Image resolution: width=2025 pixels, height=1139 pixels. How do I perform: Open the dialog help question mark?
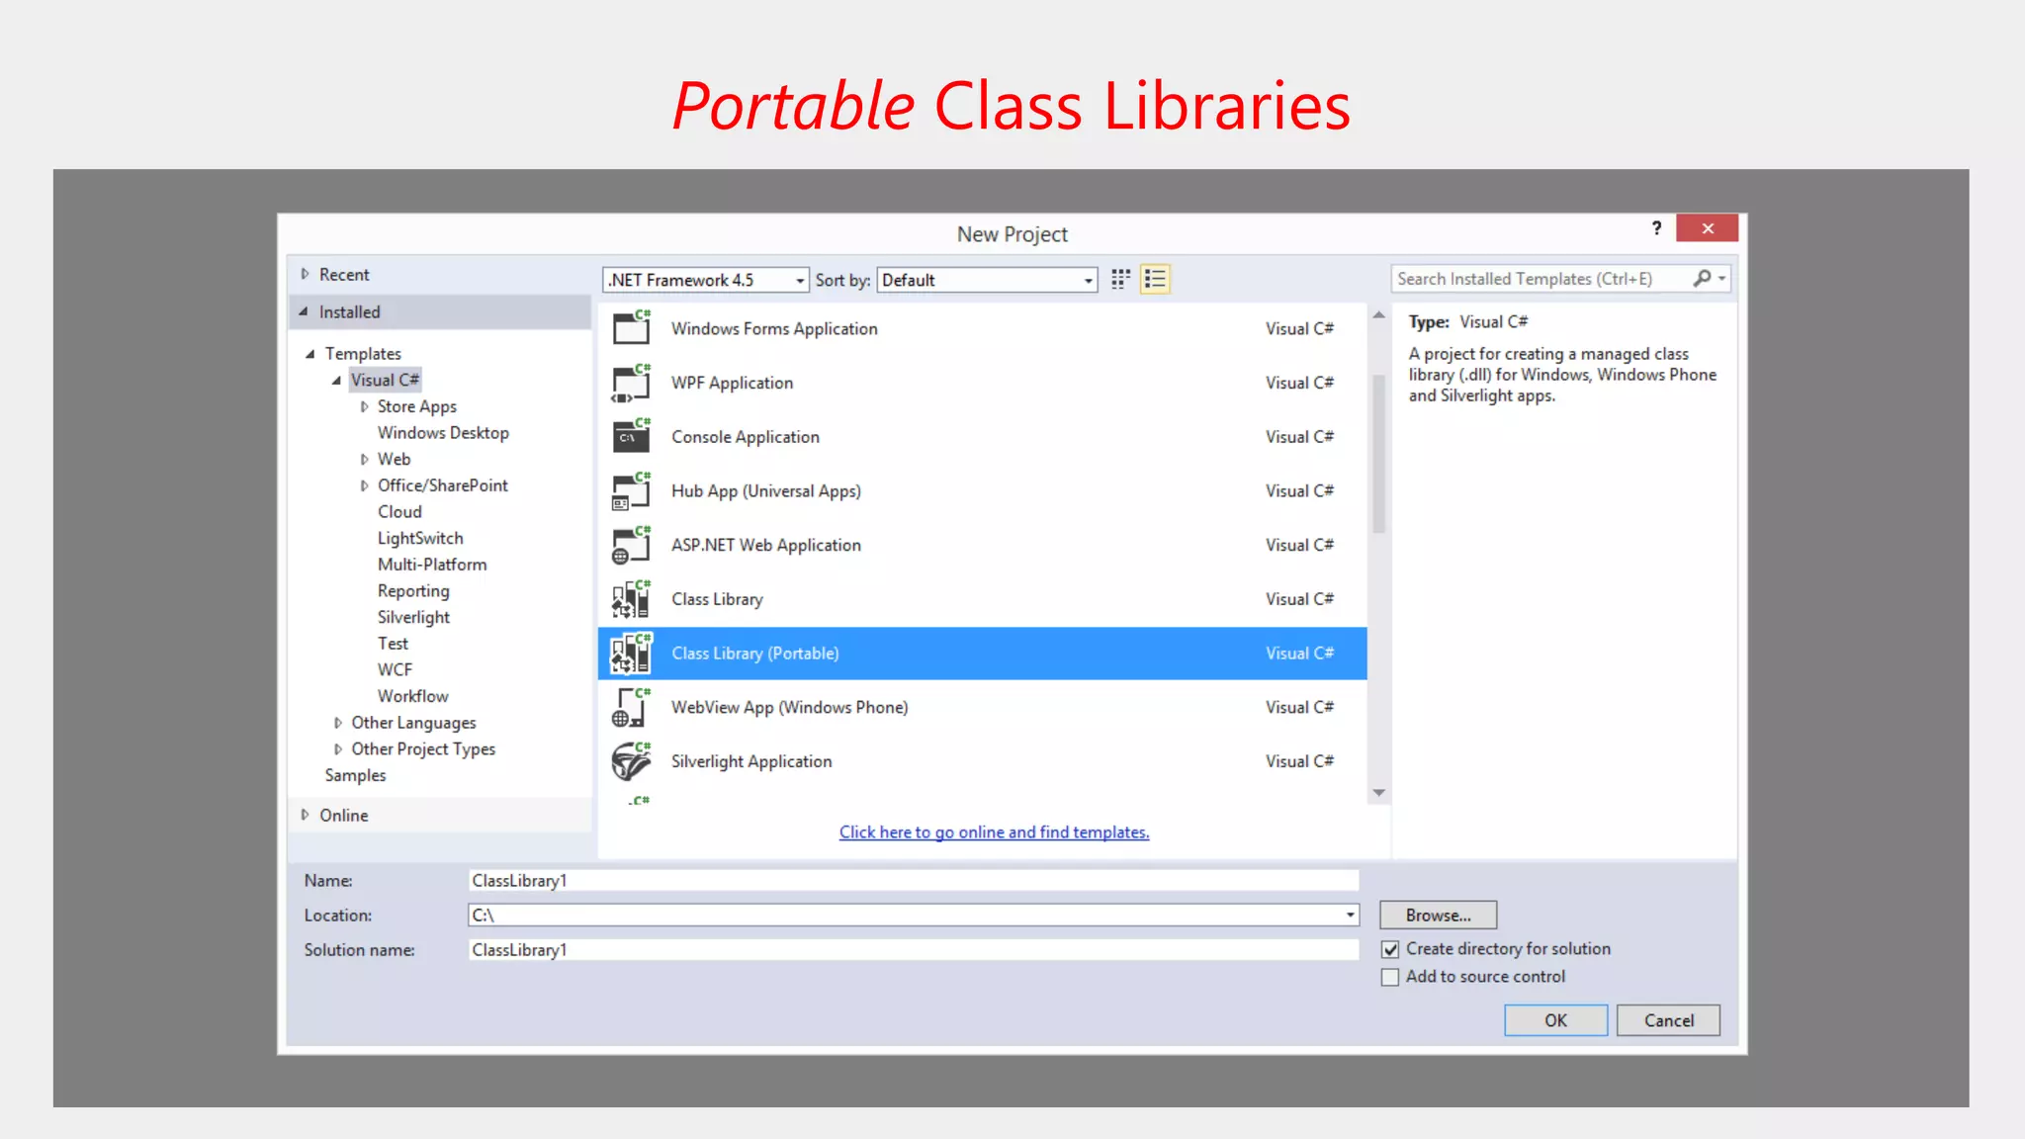point(1656,228)
